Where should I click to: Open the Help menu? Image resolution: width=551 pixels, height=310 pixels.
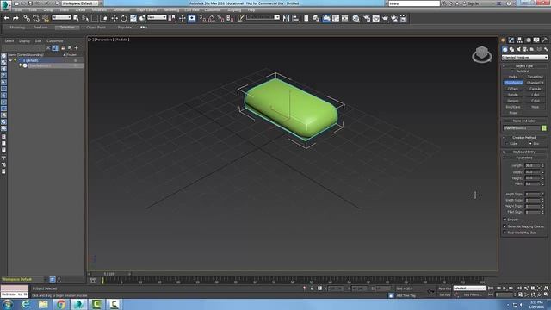click(x=251, y=10)
